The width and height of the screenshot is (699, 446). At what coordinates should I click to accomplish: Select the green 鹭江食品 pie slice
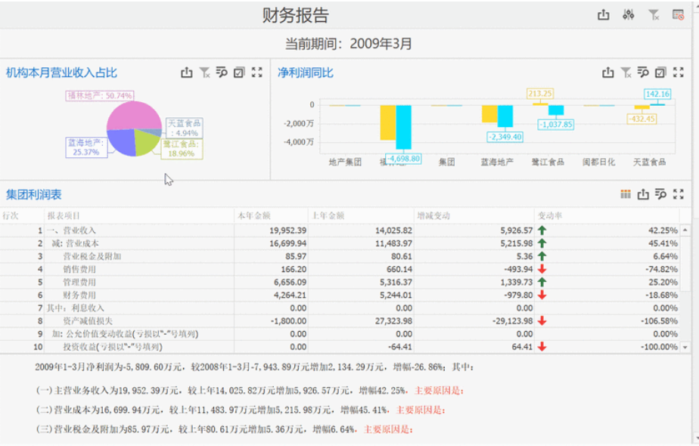[145, 141]
